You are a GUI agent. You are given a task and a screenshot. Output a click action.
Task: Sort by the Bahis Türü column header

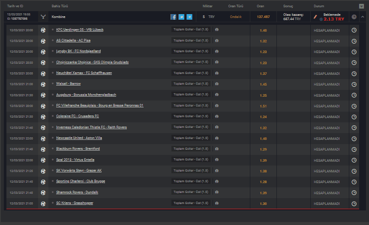point(60,6)
